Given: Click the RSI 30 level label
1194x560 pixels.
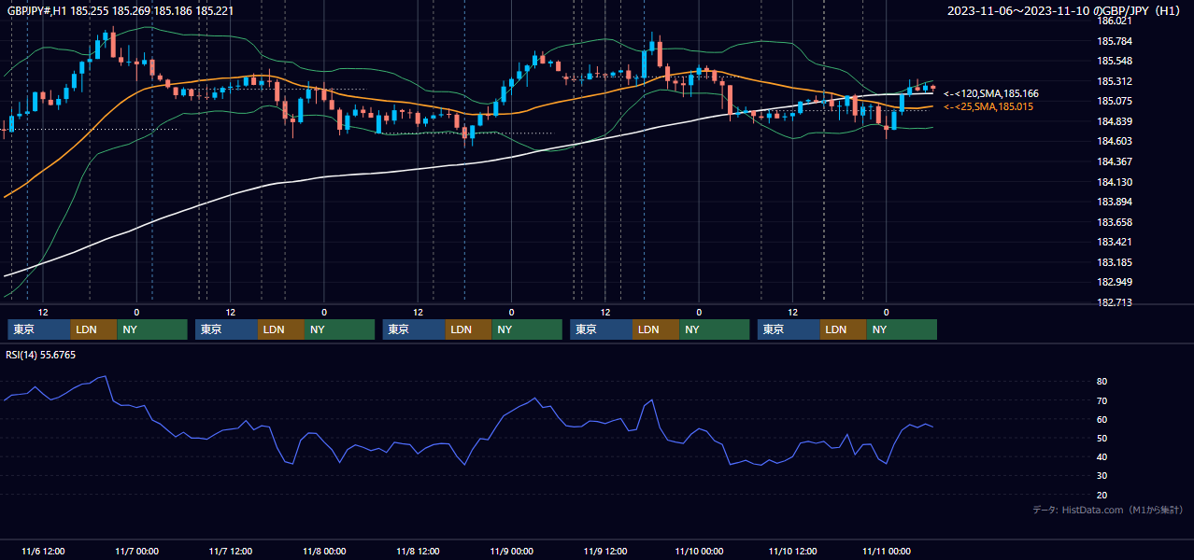Looking at the screenshot, I should coord(1102,476).
